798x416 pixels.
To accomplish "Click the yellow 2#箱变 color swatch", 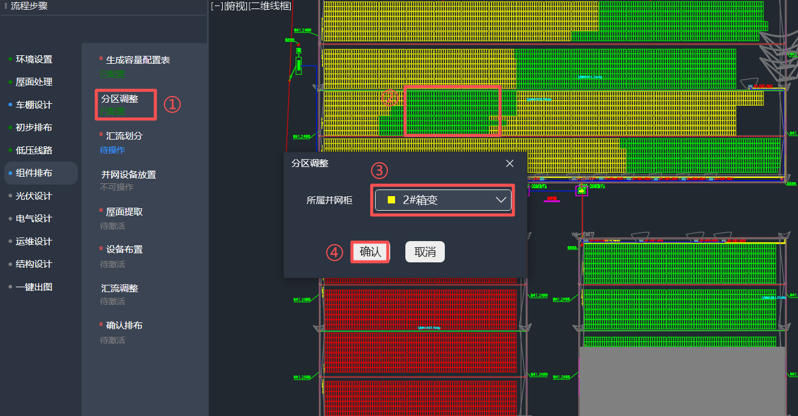I will (x=391, y=200).
